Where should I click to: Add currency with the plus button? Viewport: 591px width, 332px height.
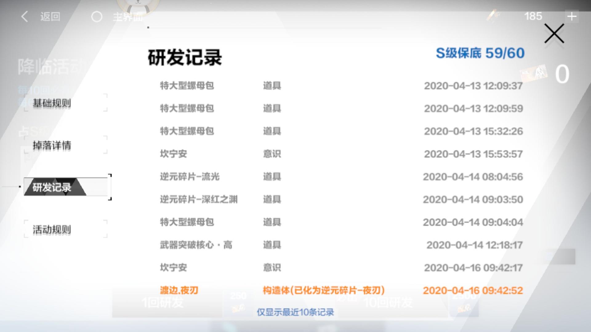point(572,16)
